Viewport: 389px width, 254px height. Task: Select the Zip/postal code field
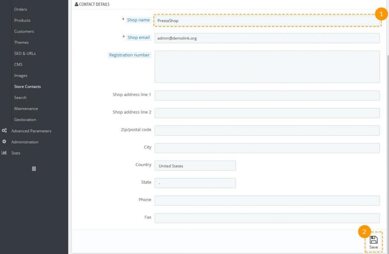(x=267, y=130)
